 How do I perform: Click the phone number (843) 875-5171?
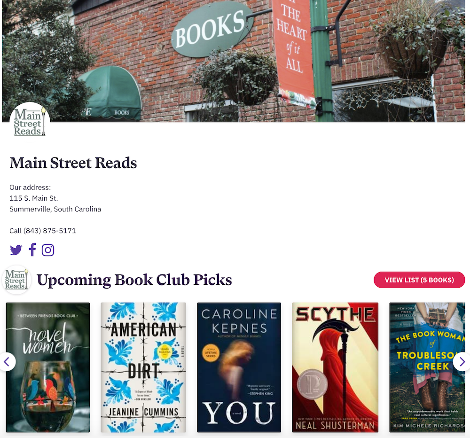pyautogui.click(x=50, y=231)
